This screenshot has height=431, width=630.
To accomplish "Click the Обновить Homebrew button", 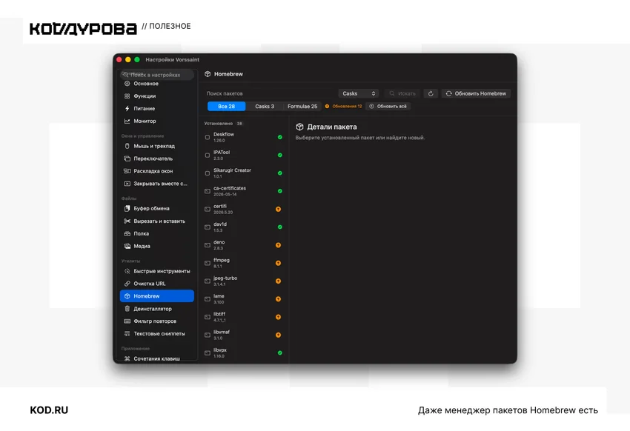I will tap(476, 93).
